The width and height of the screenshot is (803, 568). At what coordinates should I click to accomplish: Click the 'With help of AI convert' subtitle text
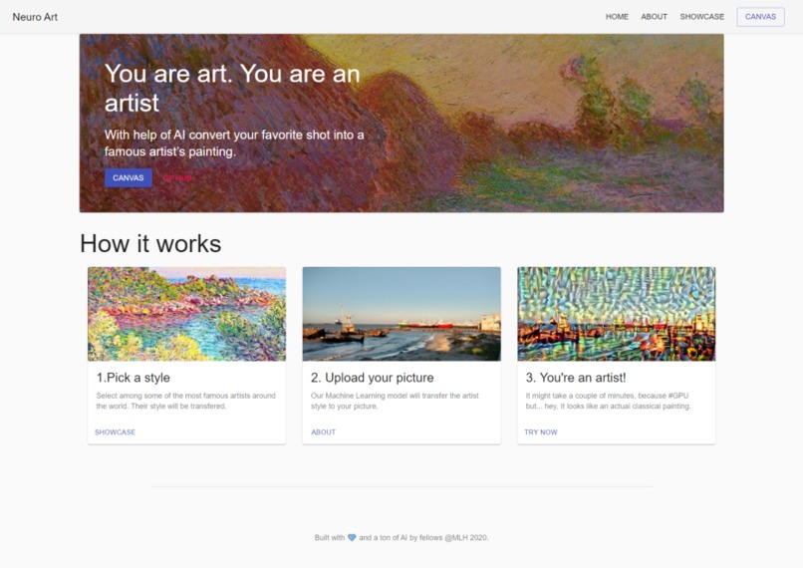point(234,143)
